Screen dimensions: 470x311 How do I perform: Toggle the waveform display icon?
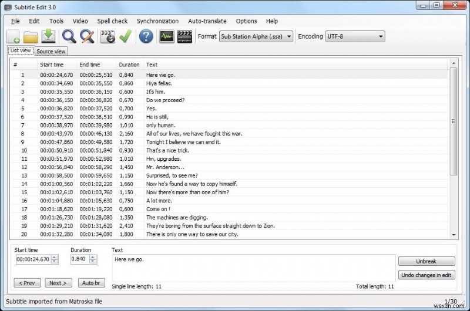167,36
